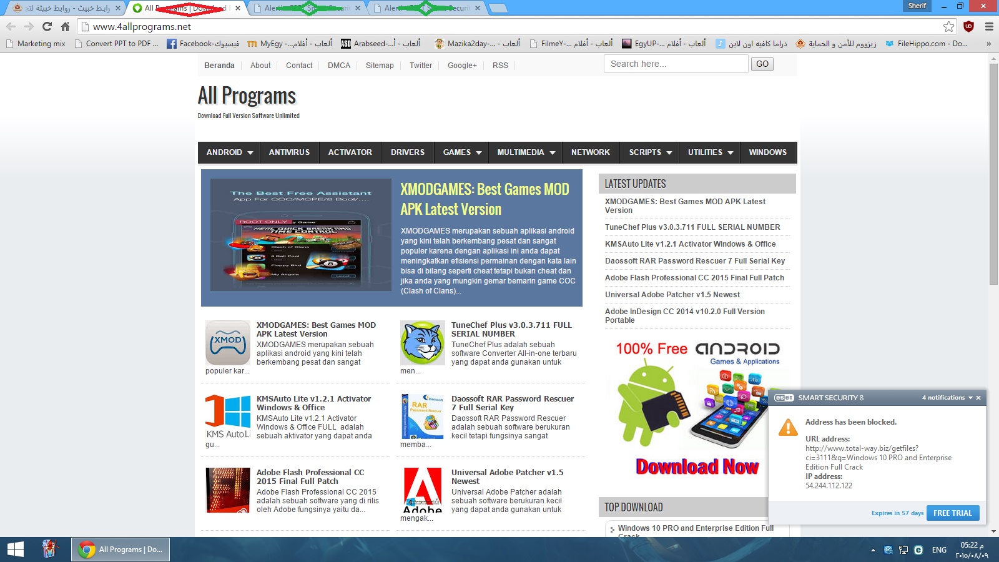Image resolution: width=999 pixels, height=562 pixels.
Task: Go to the Beranda page
Action: [219, 66]
